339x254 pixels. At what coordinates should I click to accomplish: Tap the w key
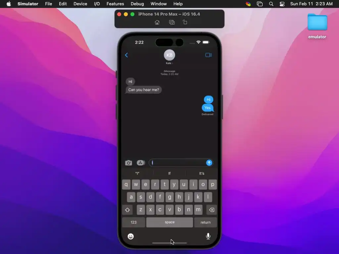tap(136, 185)
